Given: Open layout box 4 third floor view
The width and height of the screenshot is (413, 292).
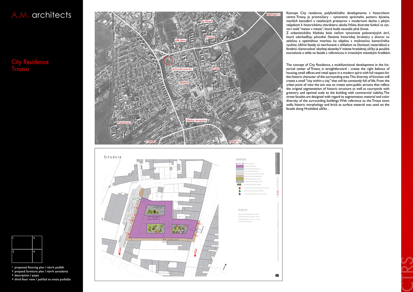Looking at the screenshot, I should (37, 256).
